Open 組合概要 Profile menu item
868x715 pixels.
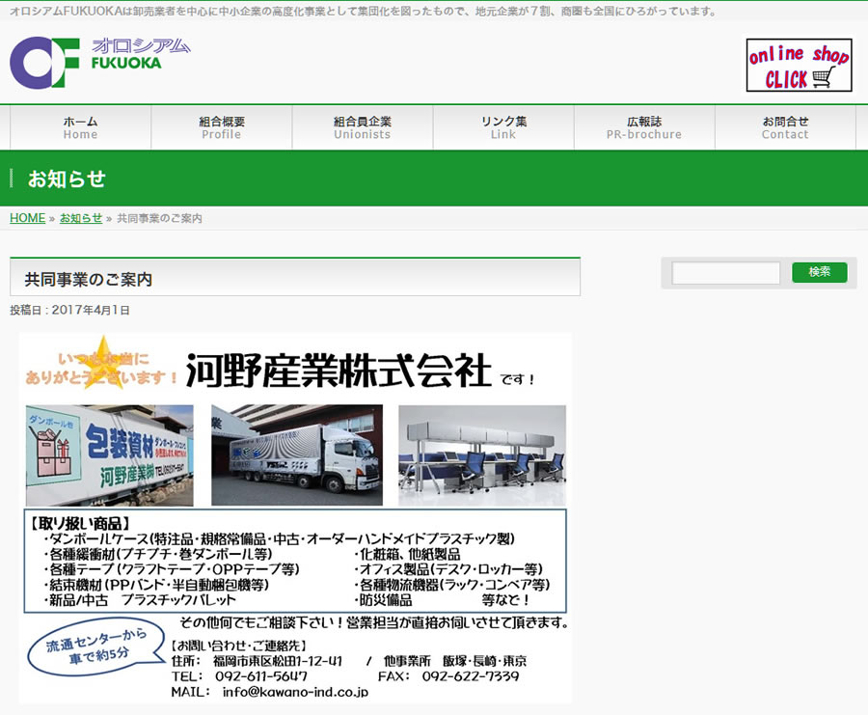coord(222,127)
